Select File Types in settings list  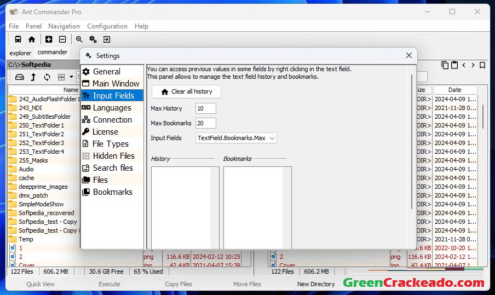click(x=110, y=144)
